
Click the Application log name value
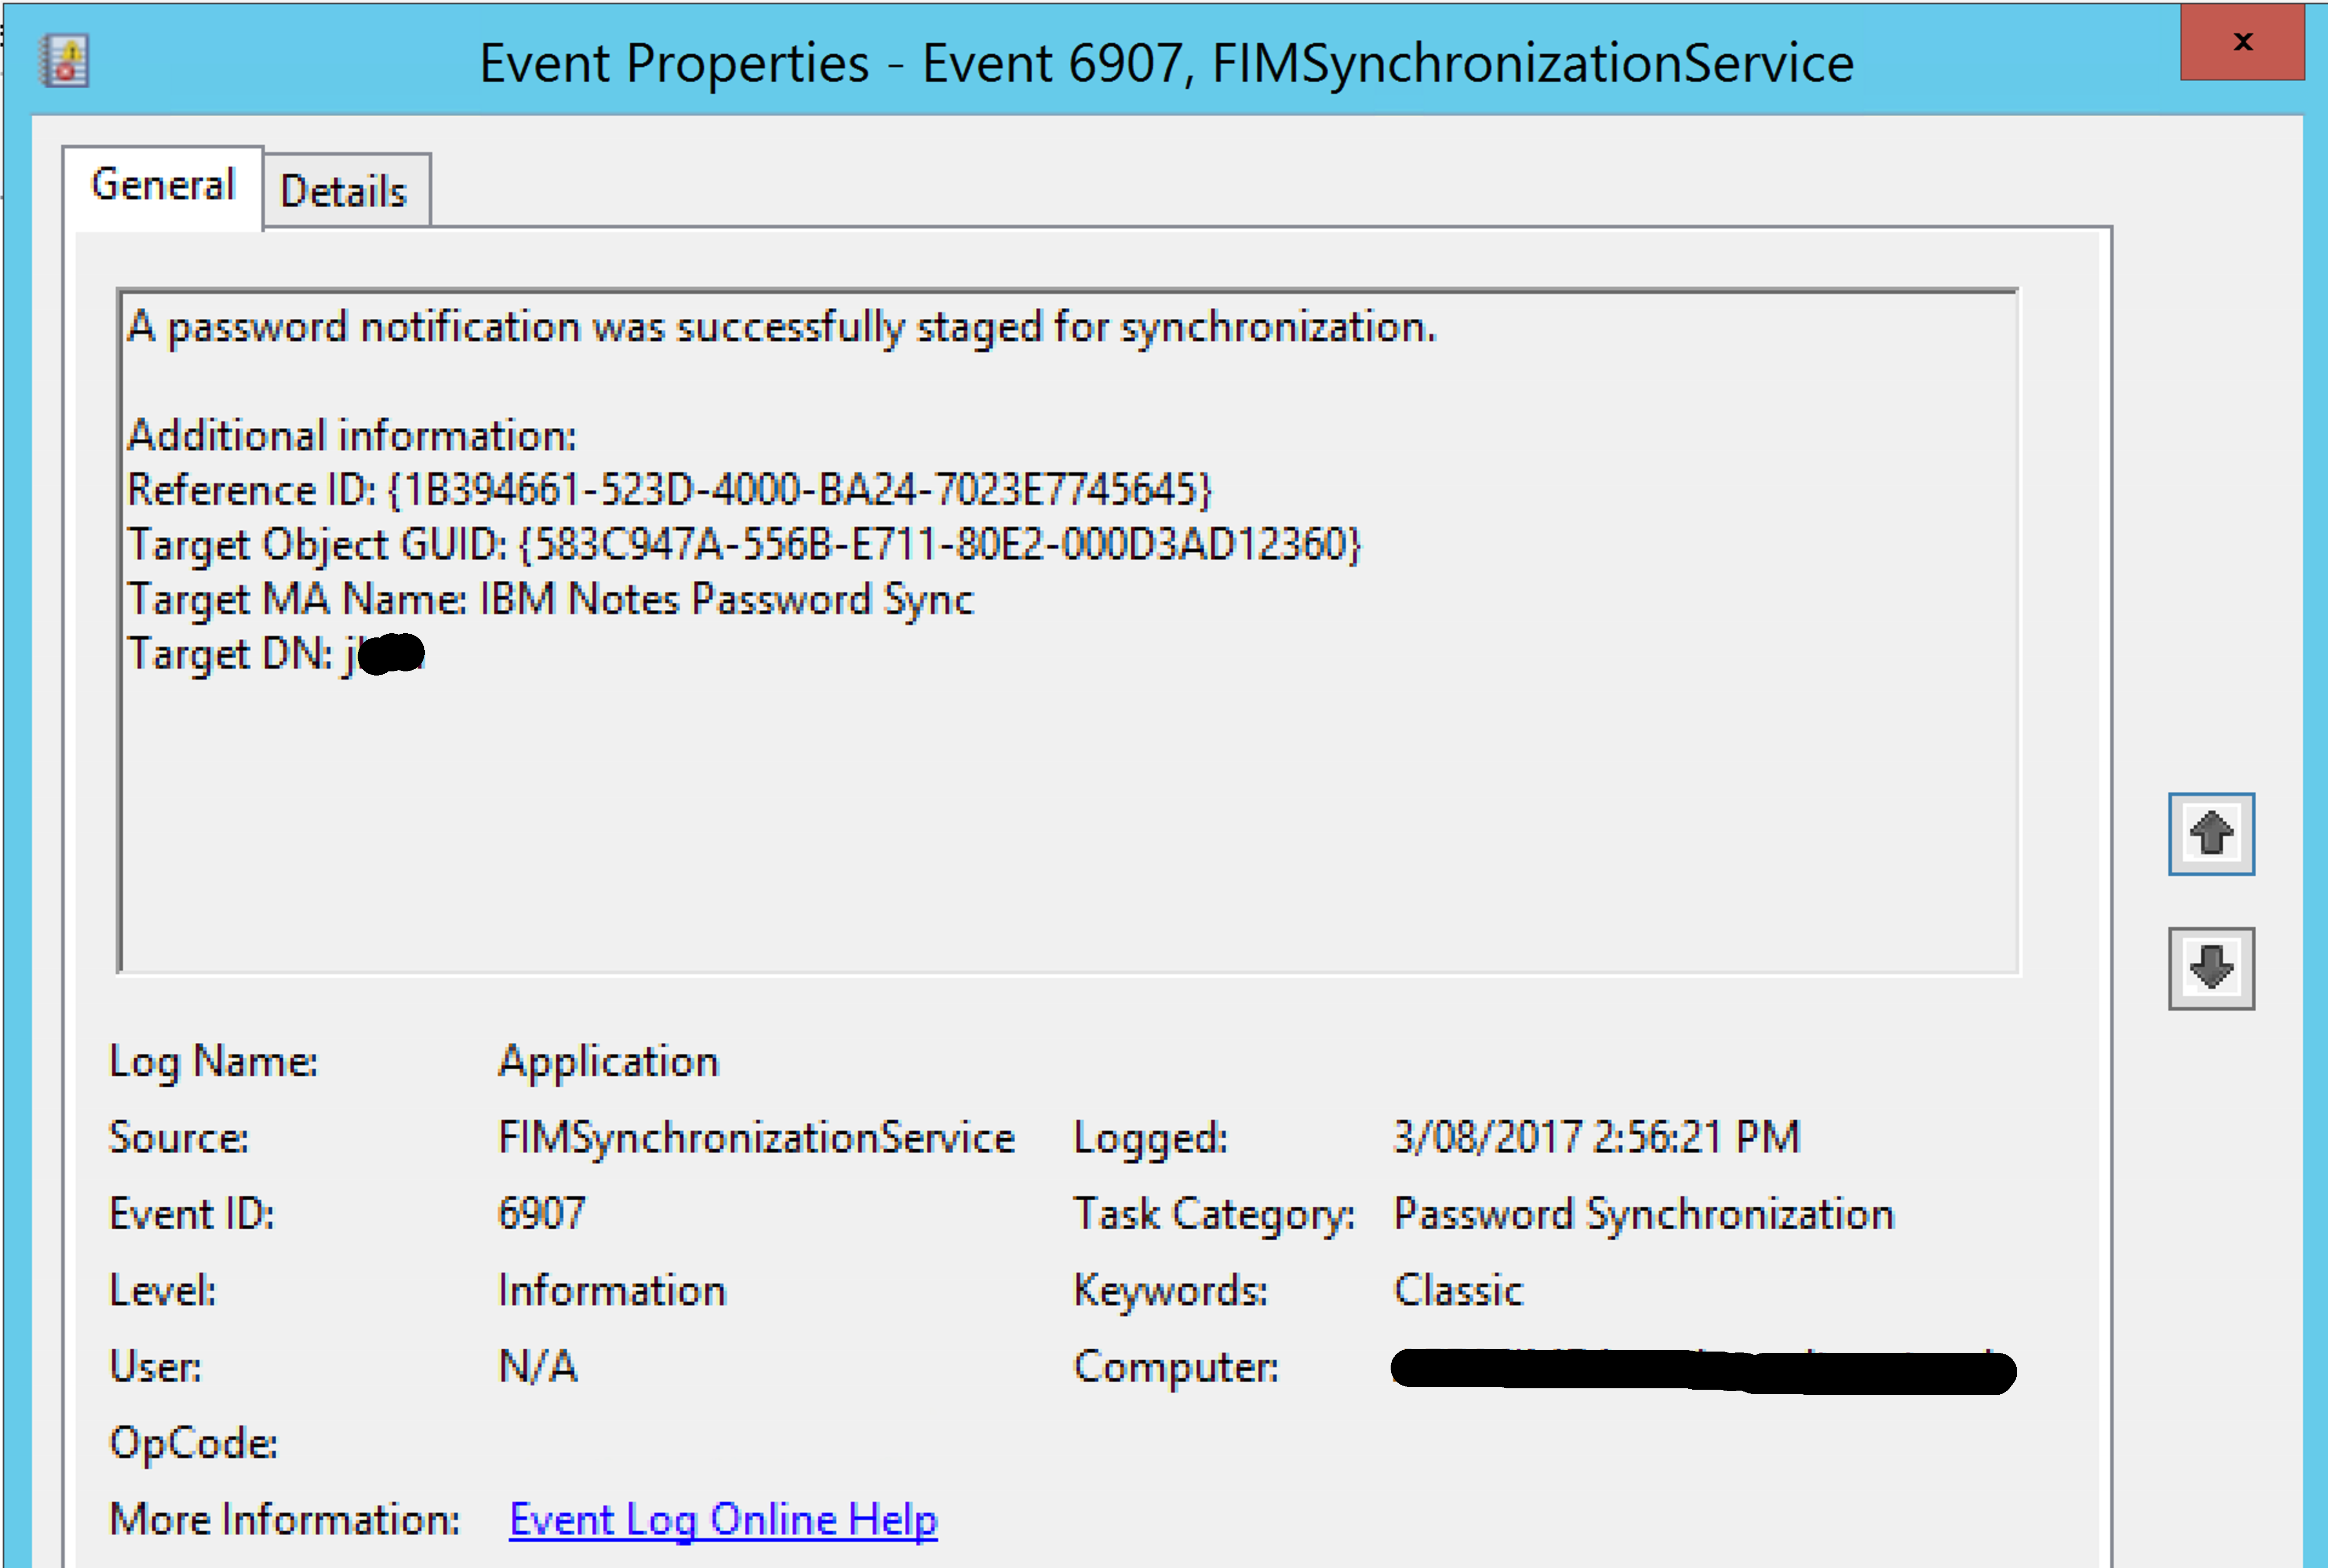[x=608, y=1061]
